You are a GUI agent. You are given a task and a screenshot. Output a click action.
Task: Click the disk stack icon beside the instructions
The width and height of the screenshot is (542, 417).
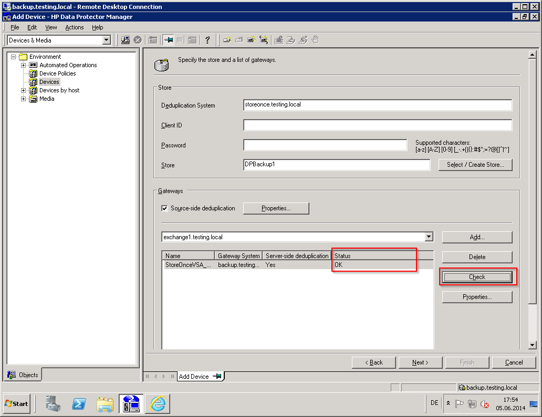click(161, 65)
